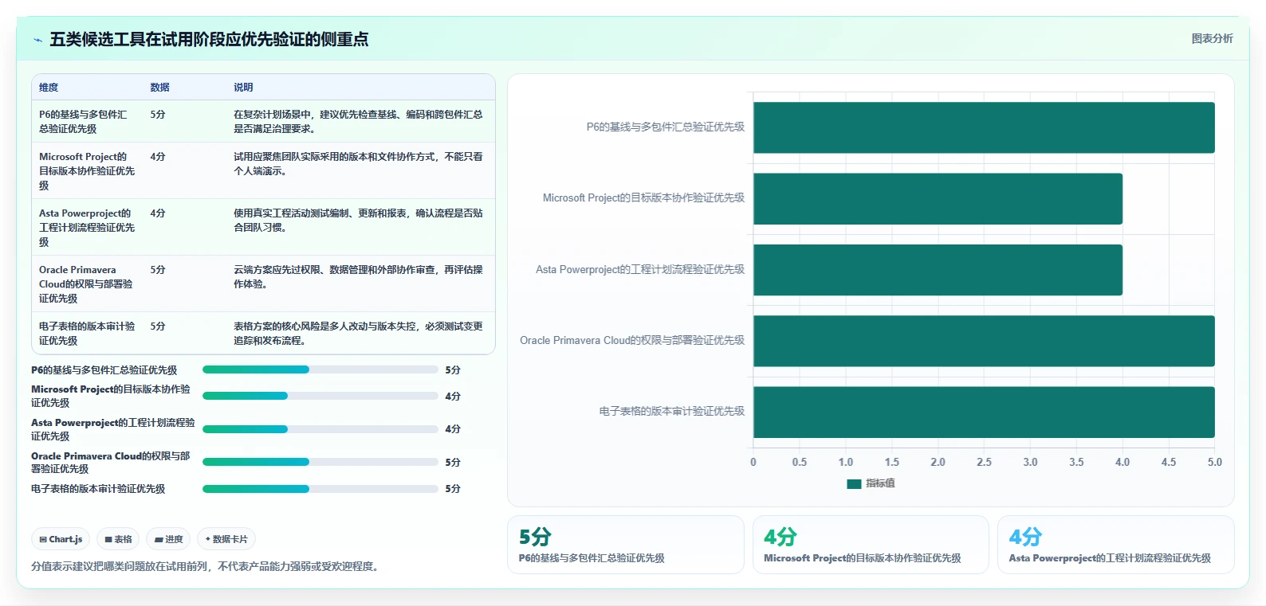The width and height of the screenshot is (1266, 606).
Task: Click progress bar for 电子表格的版本审计验证优先级
Action: click(x=320, y=489)
